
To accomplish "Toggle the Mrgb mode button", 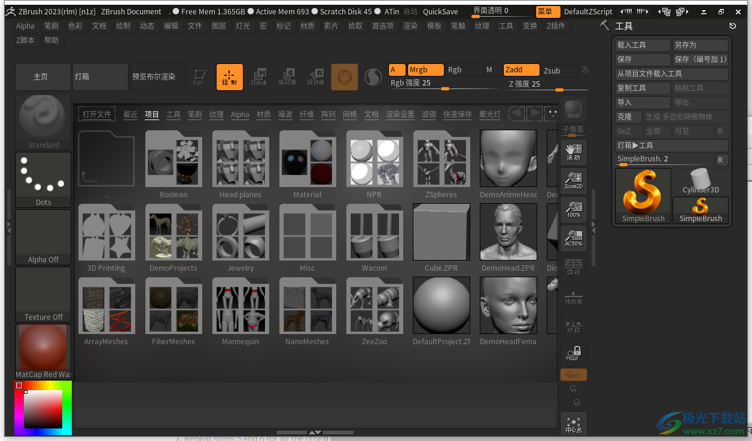I will [x=425, y=70].
